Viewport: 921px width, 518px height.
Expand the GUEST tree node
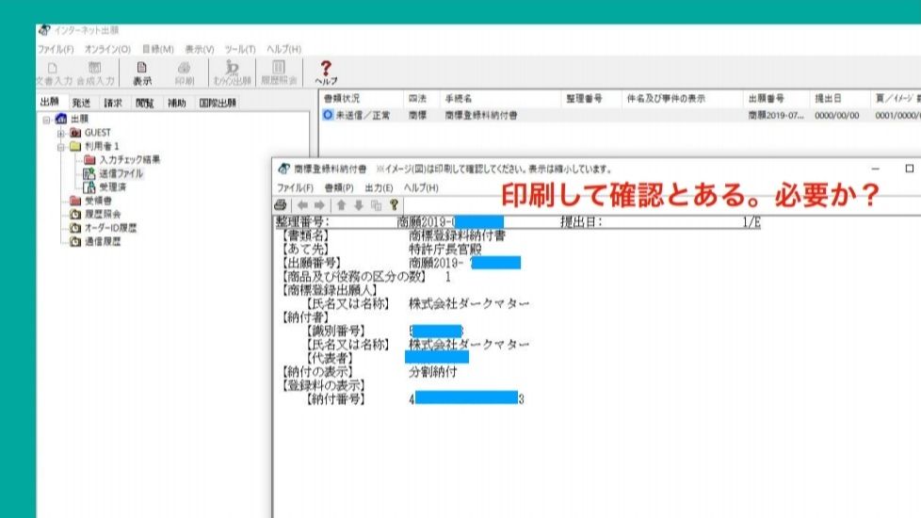pos(61,133)
